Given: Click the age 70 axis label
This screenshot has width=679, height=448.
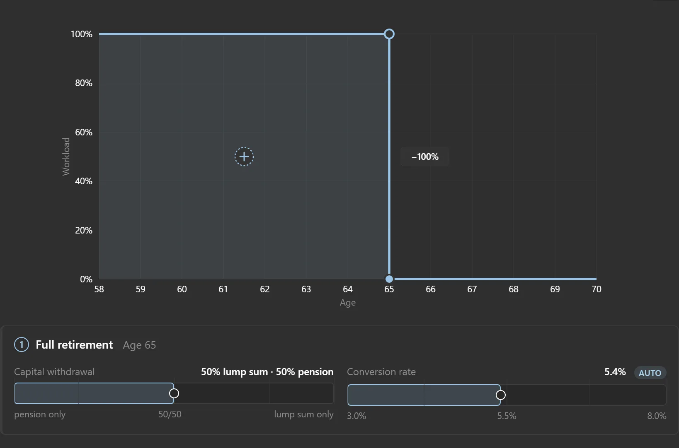Looking at the screenshot, I should click(x=597, y=289).
